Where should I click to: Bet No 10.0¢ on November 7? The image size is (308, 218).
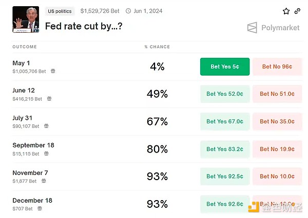click(277, 176)
